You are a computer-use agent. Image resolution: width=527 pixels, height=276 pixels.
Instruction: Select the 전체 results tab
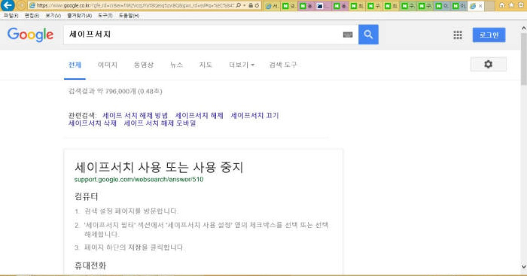pyautogui.click(x=75, y=65)
